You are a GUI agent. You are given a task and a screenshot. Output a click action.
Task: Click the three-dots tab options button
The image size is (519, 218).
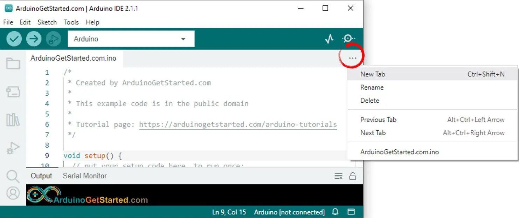tap(353, 58)
